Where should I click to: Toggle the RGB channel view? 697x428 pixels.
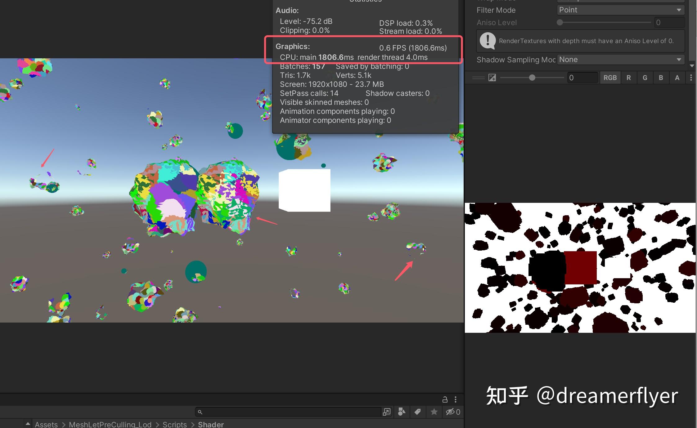tap(610, 78)
